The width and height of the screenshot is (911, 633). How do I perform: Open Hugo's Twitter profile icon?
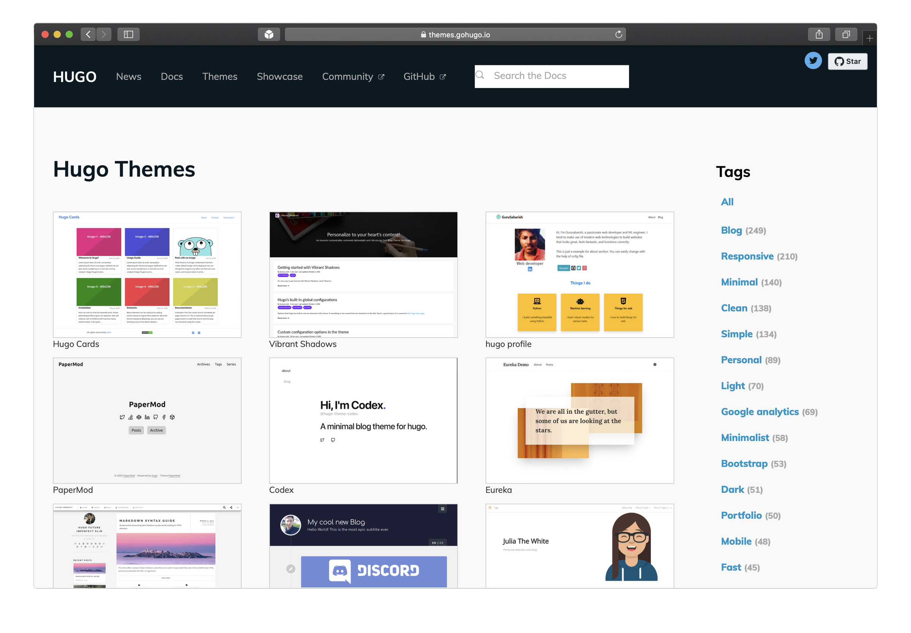[x=813, y=61]
